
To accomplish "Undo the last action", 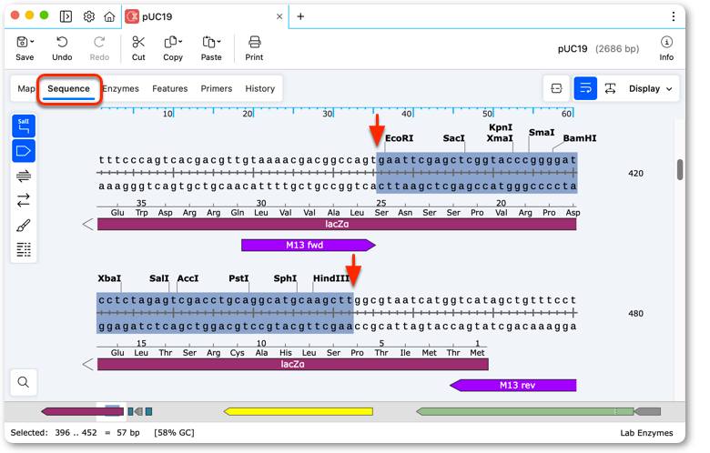I will 62,48.
